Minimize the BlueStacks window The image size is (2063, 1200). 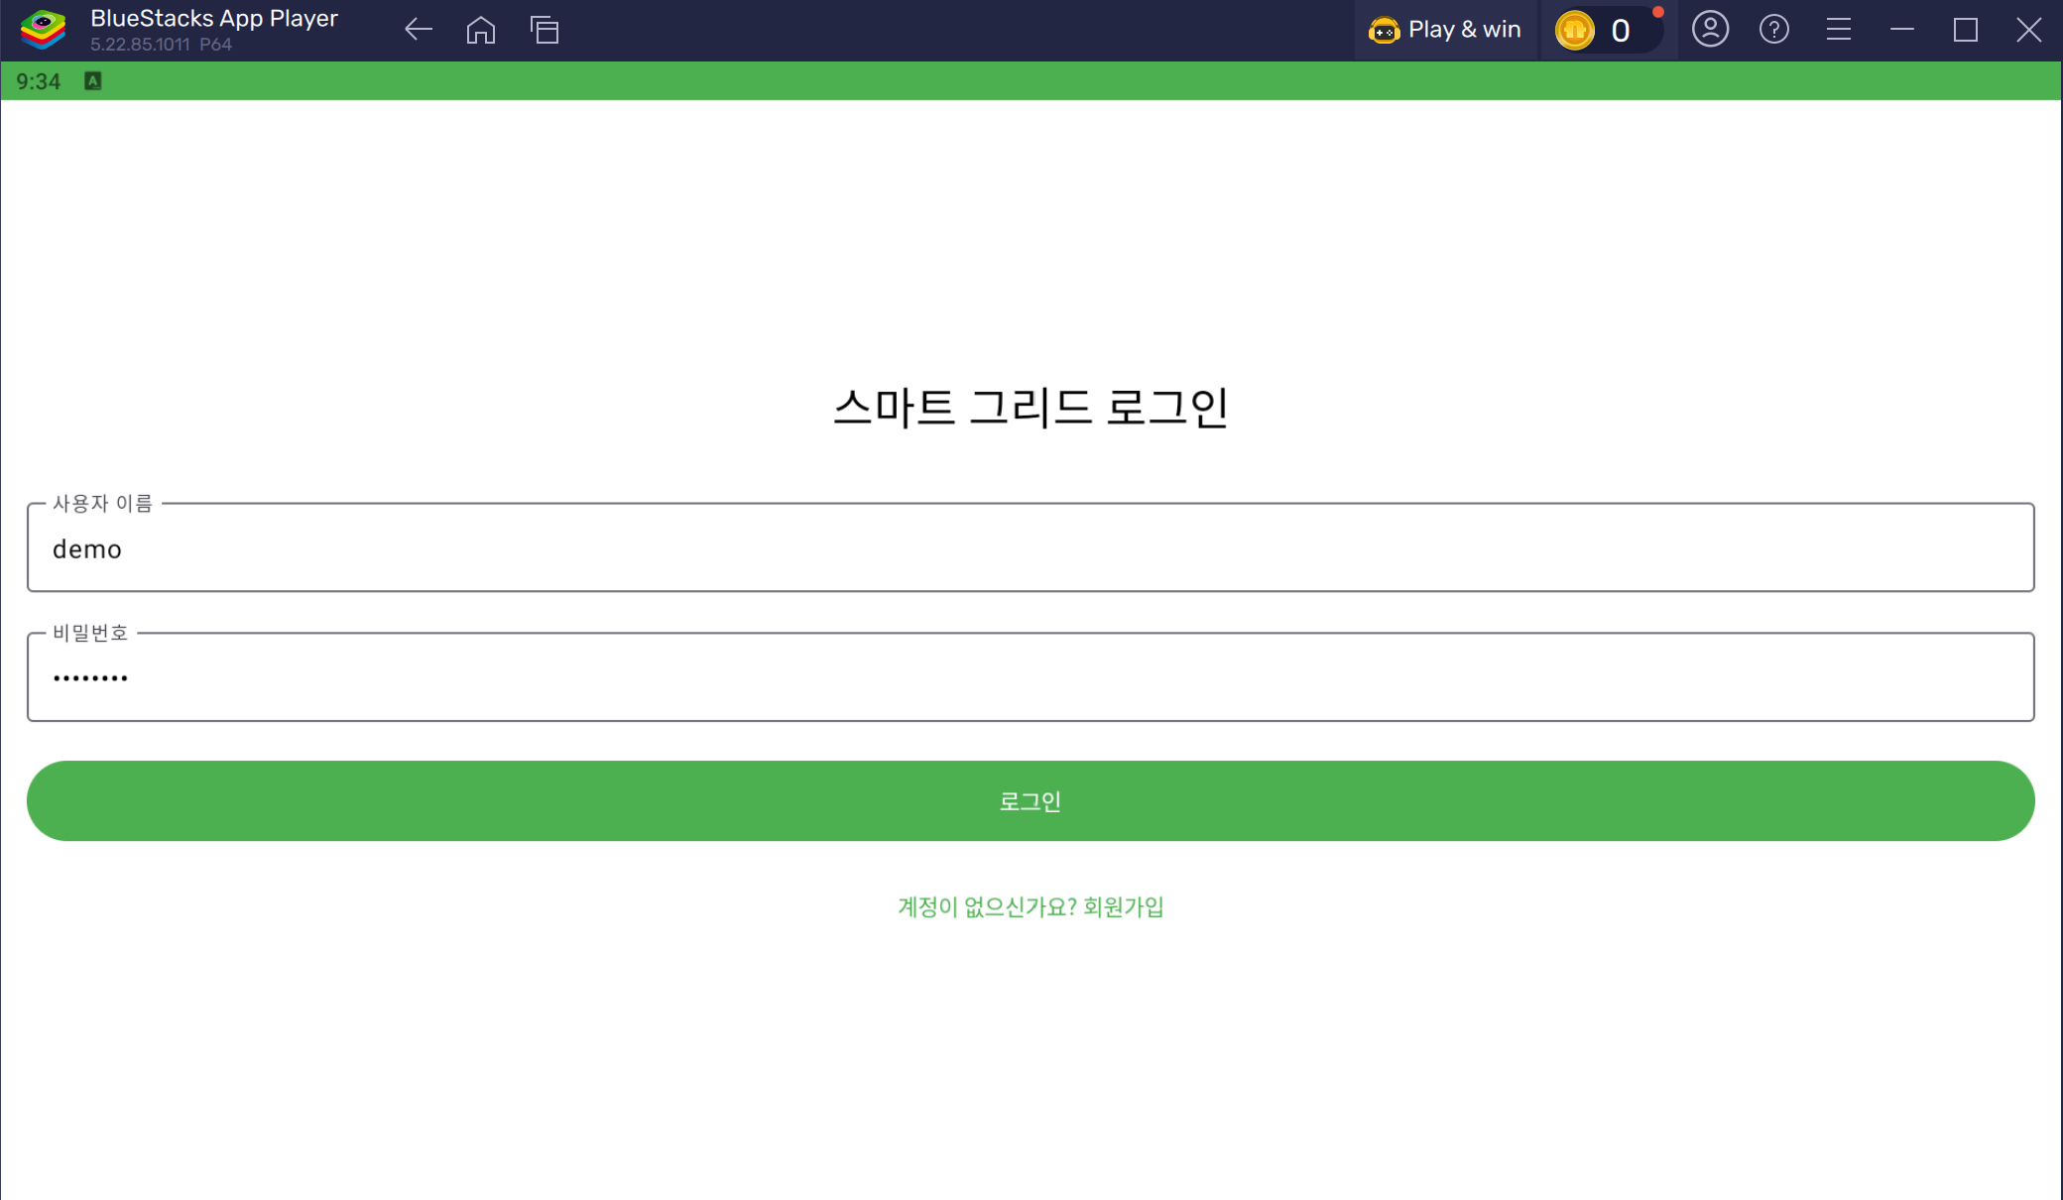coord(1901,30)
